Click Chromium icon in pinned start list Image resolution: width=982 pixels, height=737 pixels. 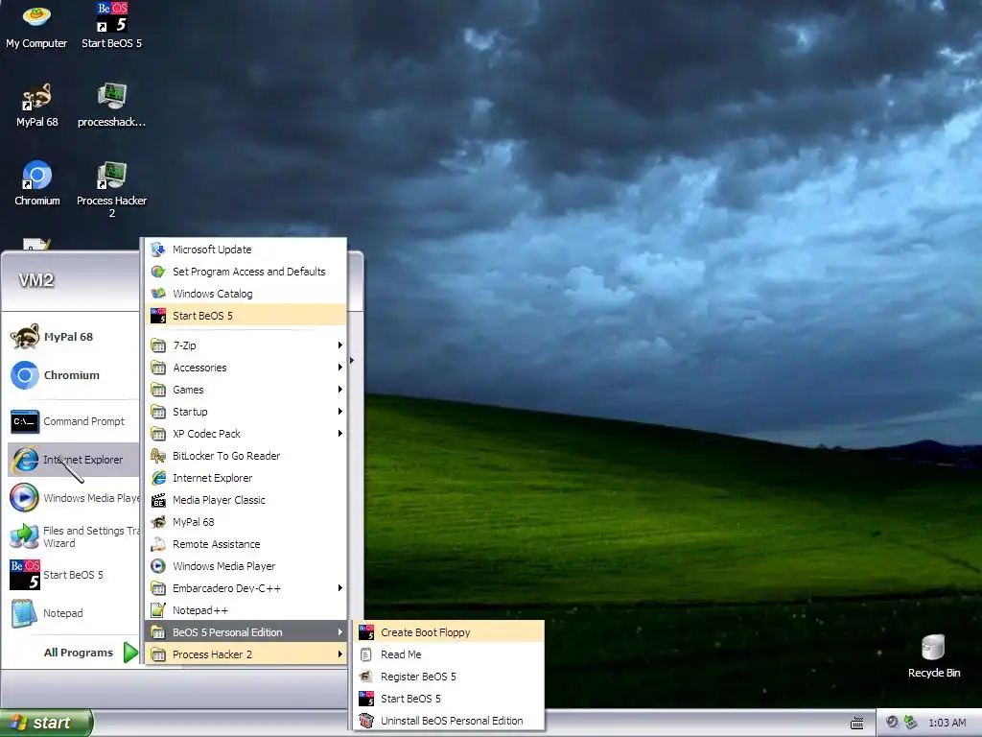(25, 375)
